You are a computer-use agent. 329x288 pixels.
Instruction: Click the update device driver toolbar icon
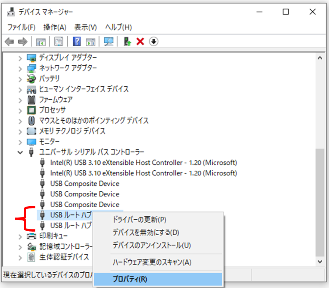pyautogui.click(x=127, y=41)
